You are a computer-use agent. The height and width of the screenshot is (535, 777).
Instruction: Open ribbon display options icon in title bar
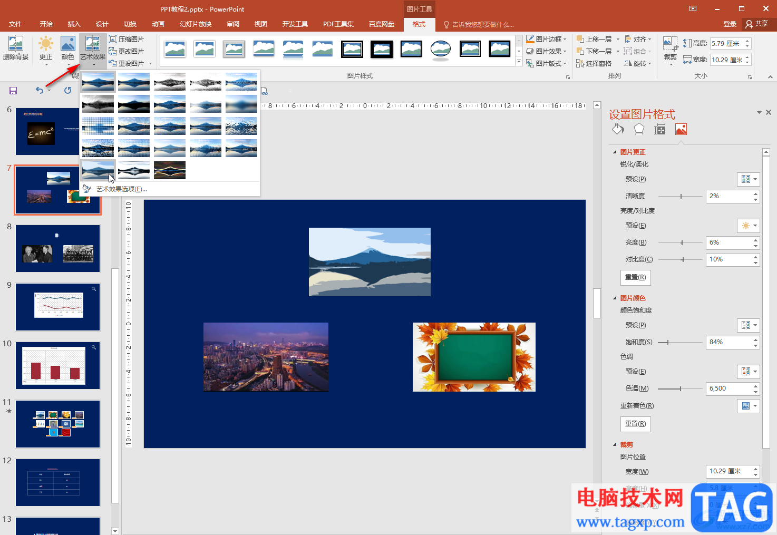[x=693, y=8]
